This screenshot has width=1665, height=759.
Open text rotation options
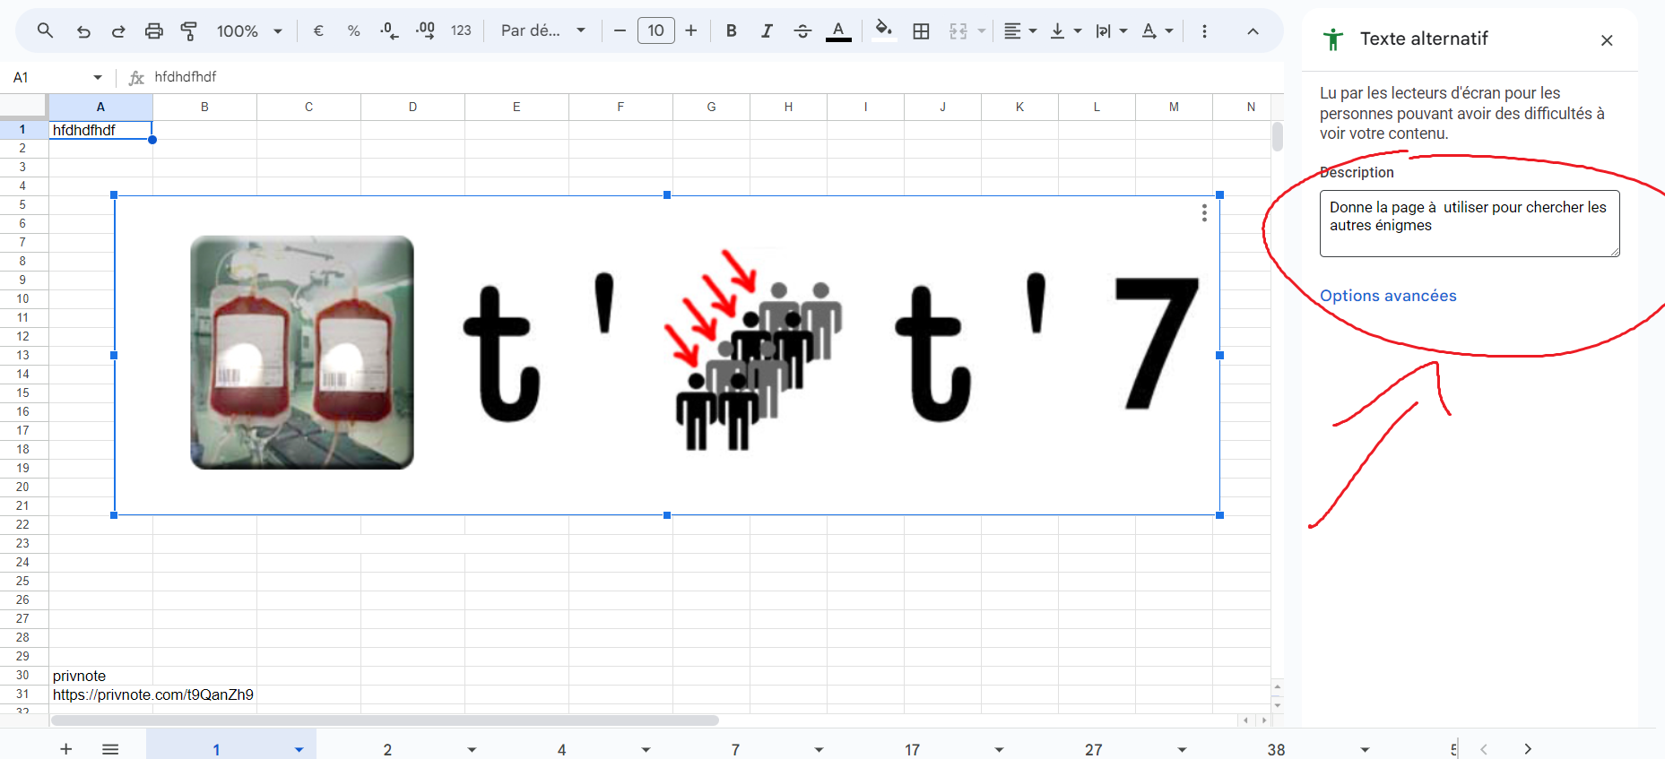click(x=1157, y=30)
